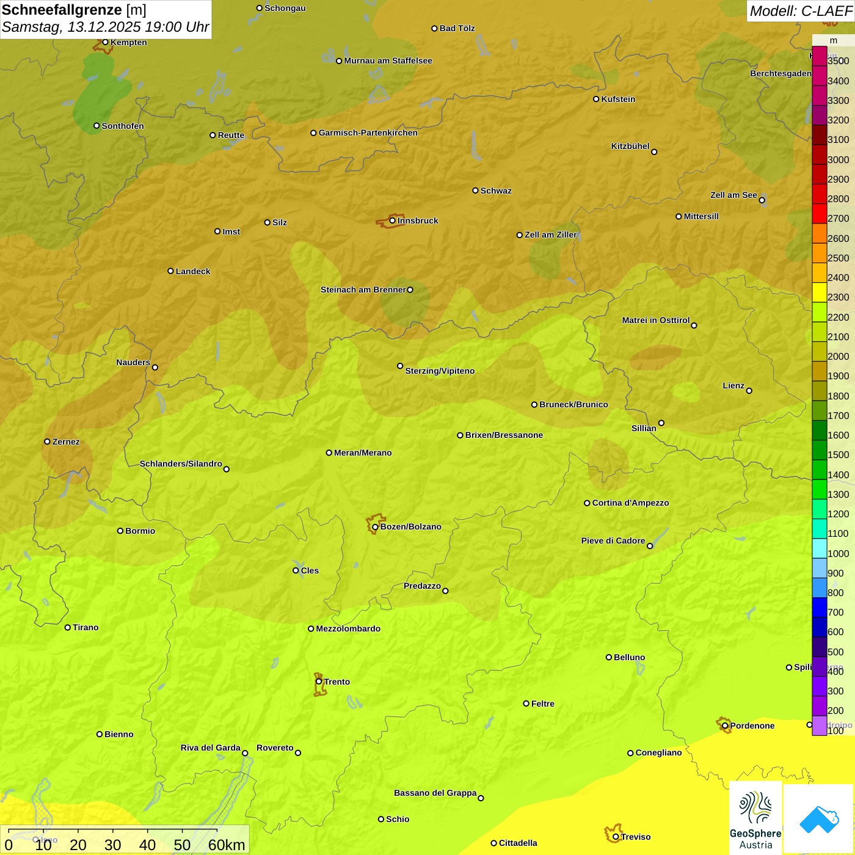Image resolution: width=855 pixels, height=855 pixels.
Task: Click the 'Brixen/Bressanone' label
Action: click(x=504, y=435)
